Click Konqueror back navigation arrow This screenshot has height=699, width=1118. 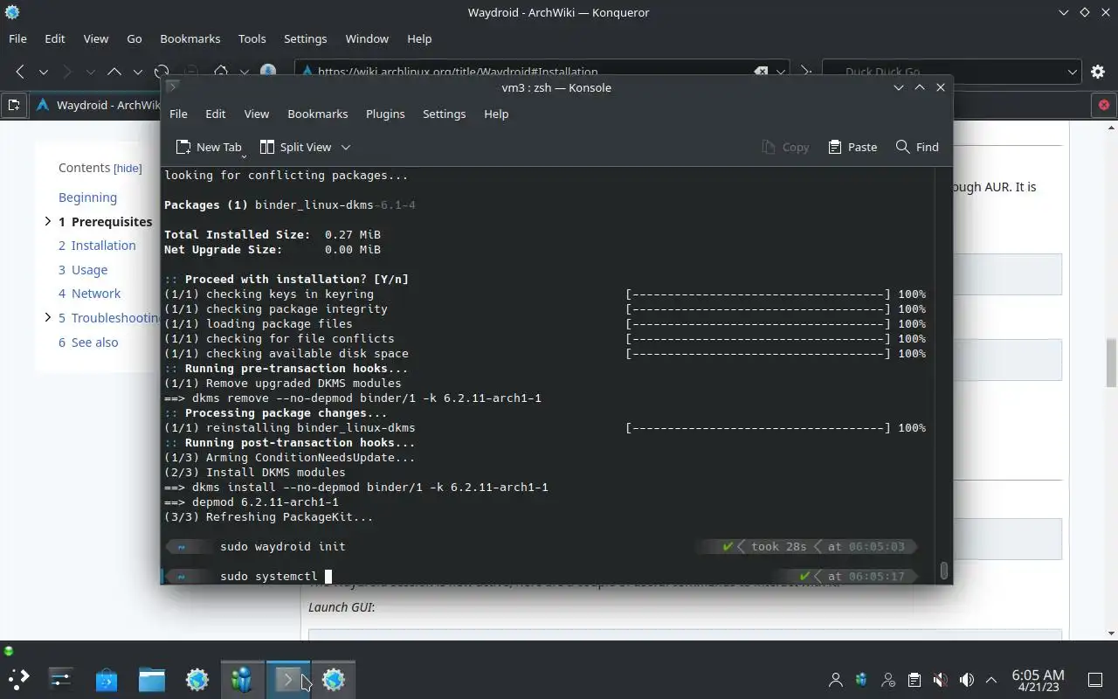pos(20,72)
